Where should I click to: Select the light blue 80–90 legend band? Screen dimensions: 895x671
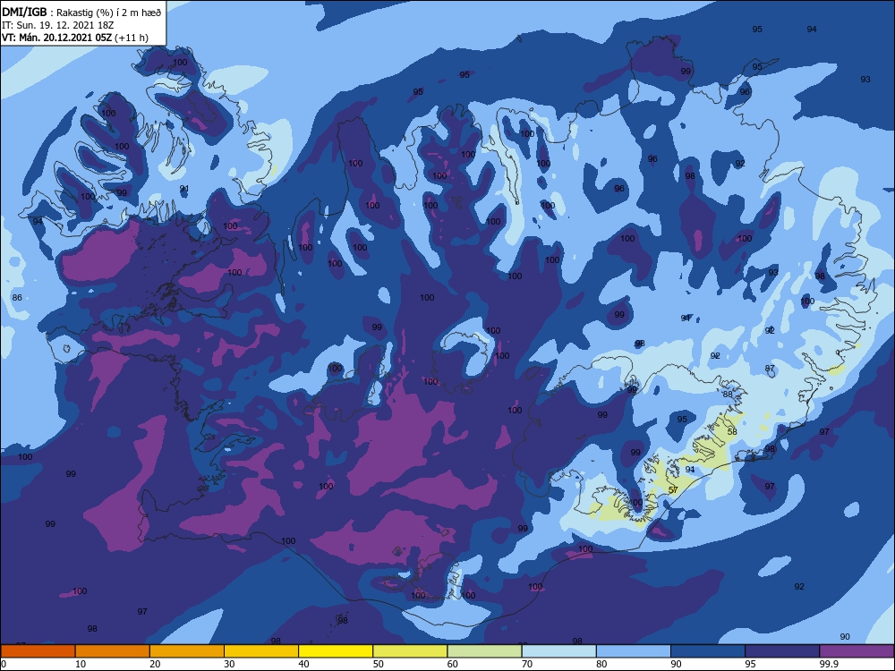pyautogui.click(x=634, y=651)
